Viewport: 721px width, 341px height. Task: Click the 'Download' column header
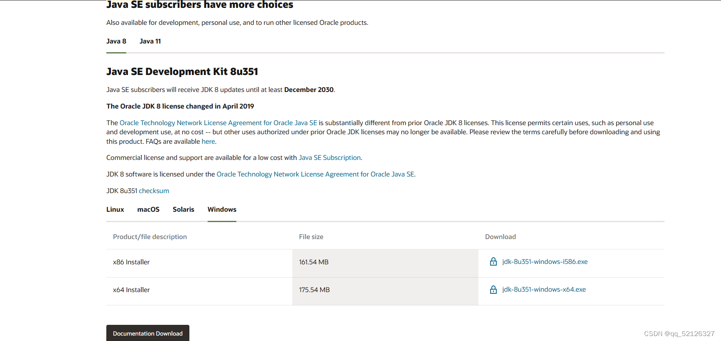pyautogui.click(x=500, y=237)
